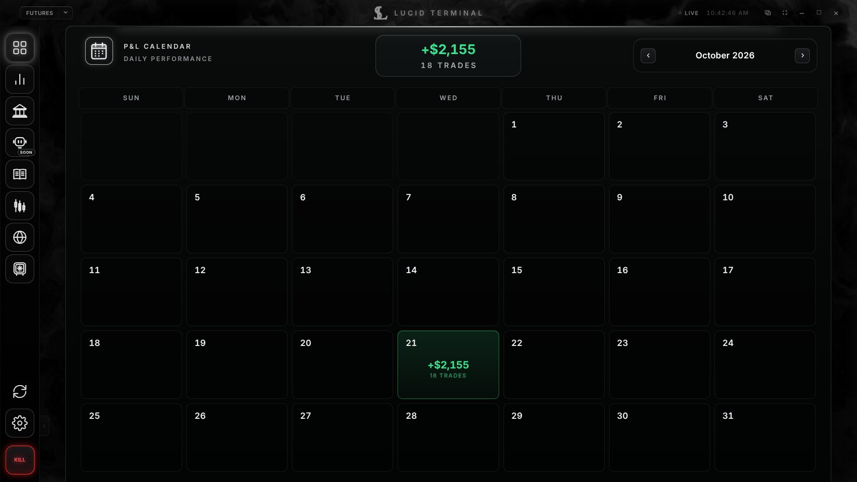
Task: Click the red KILL button
Action: click(20, 460)
